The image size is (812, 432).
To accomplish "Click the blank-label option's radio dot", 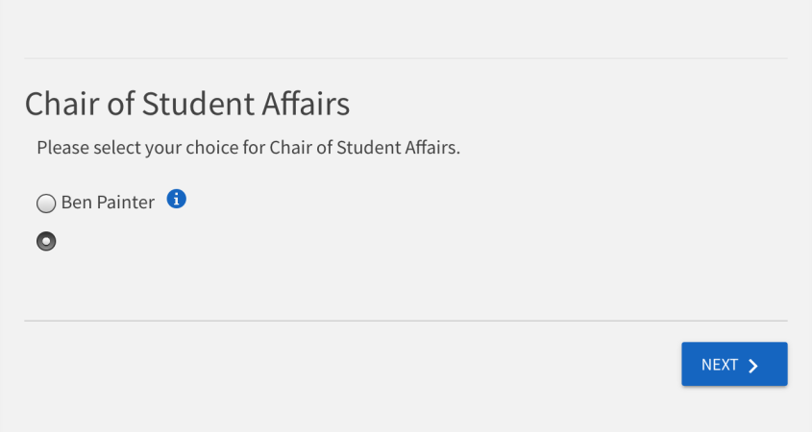I will (x=46, y=241).
